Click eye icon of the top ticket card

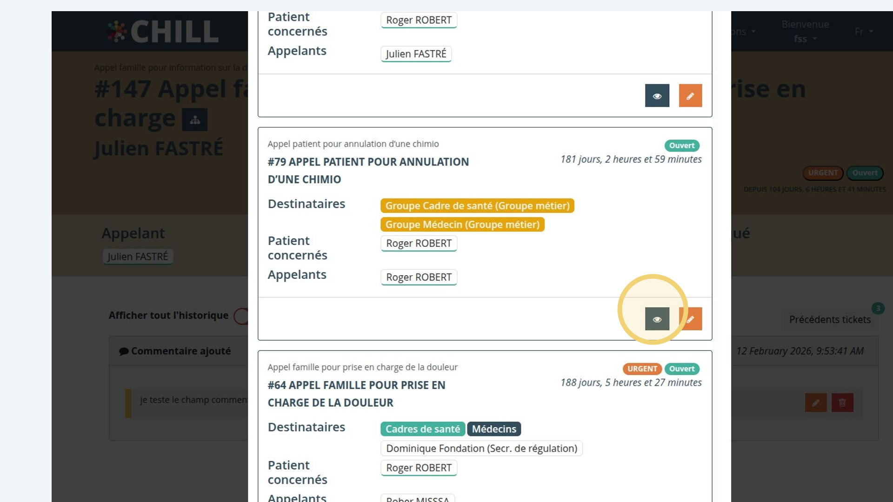(x=657, y=95)
